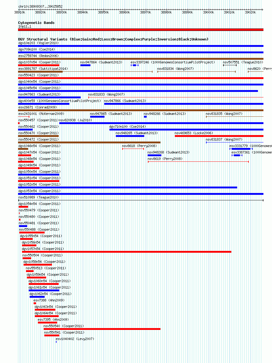
Task: Open esv1040402 (Levy2007) variant
Action: coord(75,339)
